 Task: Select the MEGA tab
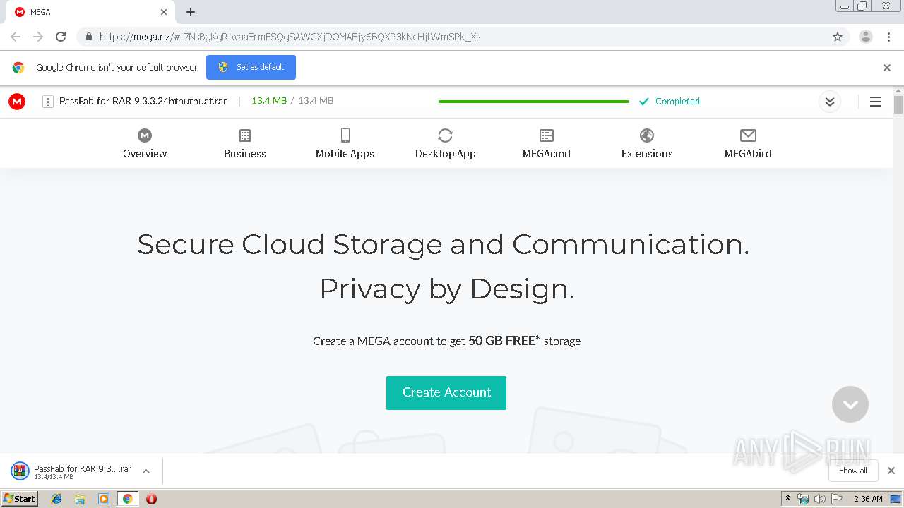pyautogui.click(x=90, y=12)
